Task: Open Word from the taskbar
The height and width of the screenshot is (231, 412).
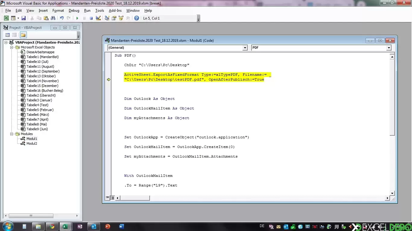Action: click(122, 226)
